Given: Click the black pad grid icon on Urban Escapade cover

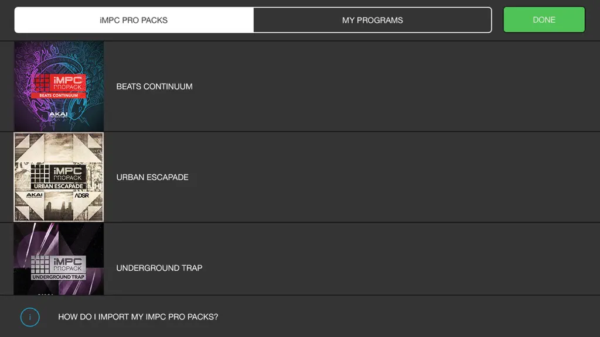Looking at the screenshot, I should [x=40, y=173].
